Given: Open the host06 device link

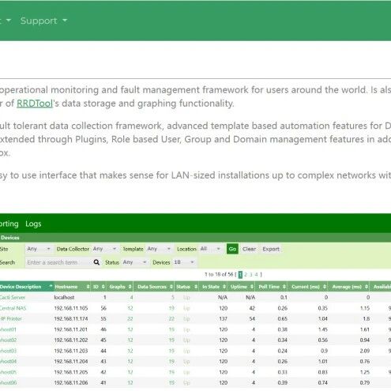Looking at the screenshot, I should (x=8, y=382).
